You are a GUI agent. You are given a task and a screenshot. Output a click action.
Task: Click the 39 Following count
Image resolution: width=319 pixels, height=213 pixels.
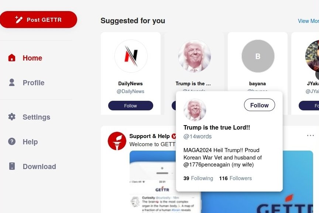[x=198, y=178]
